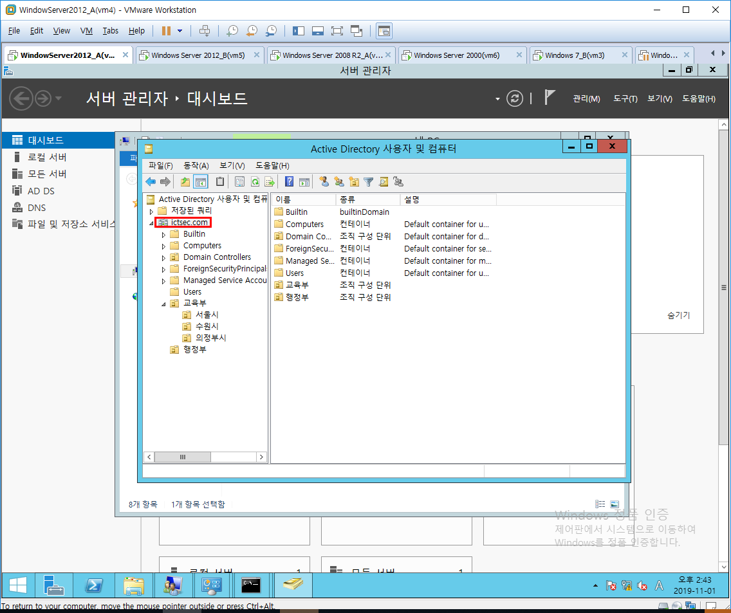Image resolution: width=731 pixels, height=613 pixels.
Task: Click the VMware full screen icon
Action: [x=337, y=31]
